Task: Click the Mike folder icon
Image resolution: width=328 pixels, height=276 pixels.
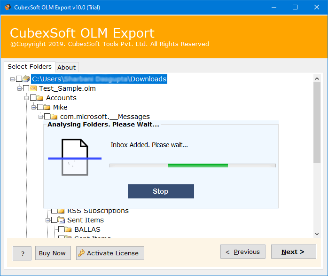Action: tap(47, 107)
